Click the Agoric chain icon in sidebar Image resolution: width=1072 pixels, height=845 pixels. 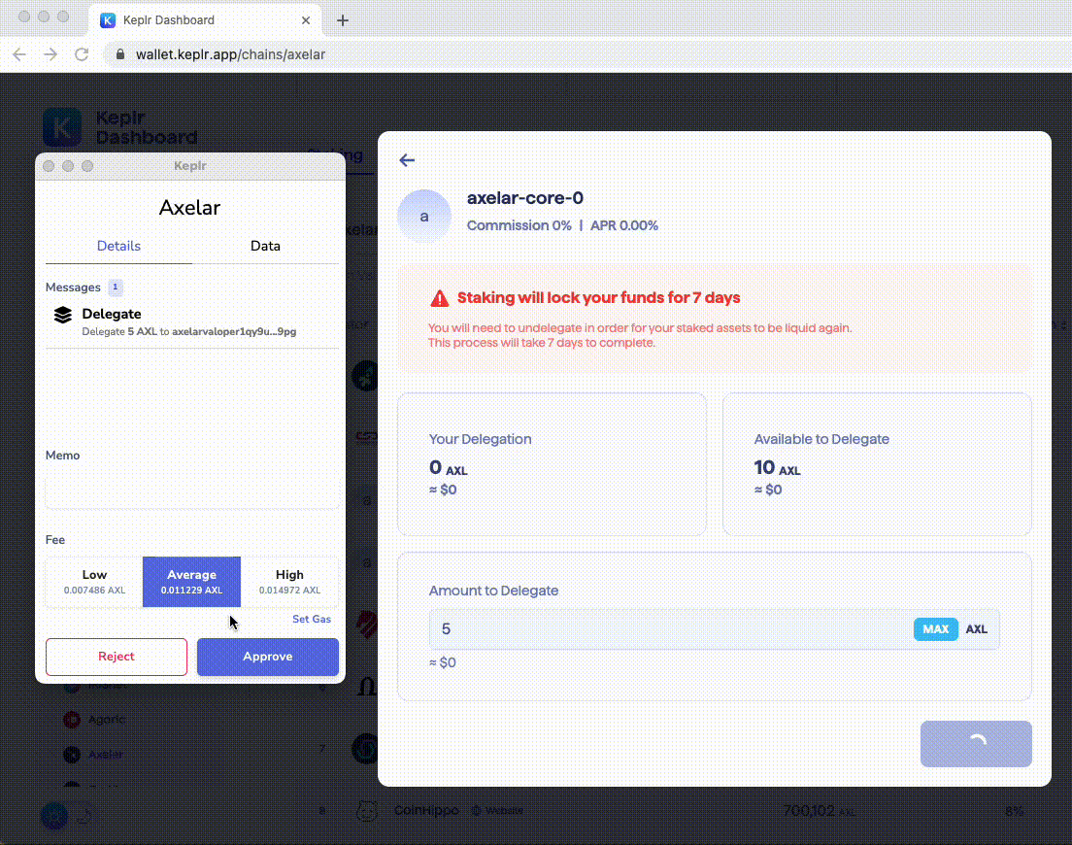click(72, 719)
